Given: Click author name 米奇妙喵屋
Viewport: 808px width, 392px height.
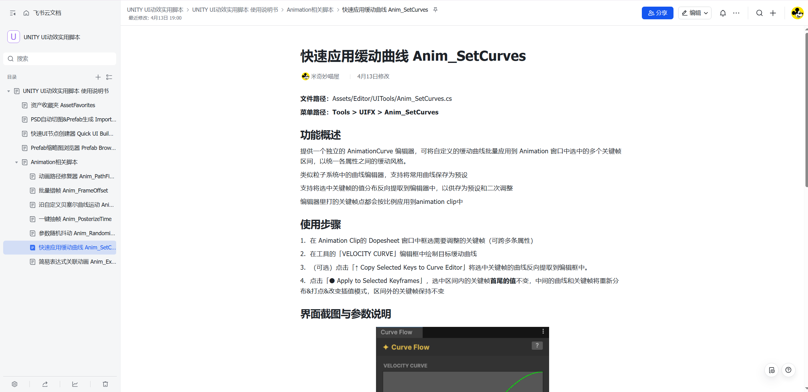Looking at the screenshot, I should 325,77.
